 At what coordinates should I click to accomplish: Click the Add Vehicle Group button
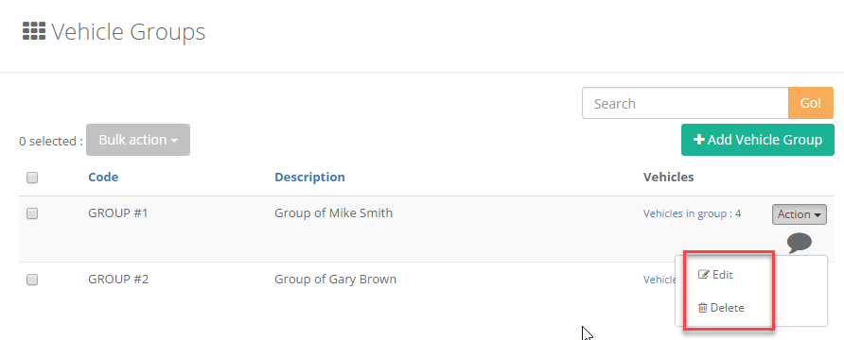pos(757,140)
